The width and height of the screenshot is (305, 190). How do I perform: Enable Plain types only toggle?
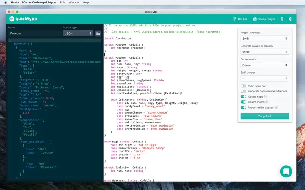click(243, 86)
